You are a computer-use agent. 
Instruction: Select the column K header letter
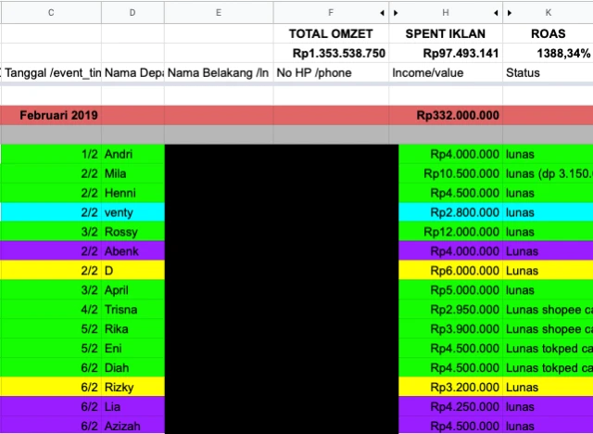tap(548, 12)
